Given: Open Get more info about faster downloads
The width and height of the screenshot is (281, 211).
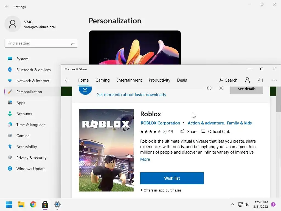Looking at the screenshot, I should (131, 95).
